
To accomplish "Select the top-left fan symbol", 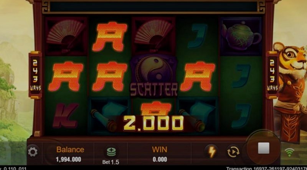I will pyautogui.click(x=66, y=36).
